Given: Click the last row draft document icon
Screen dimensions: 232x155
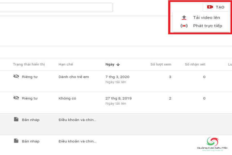Looking at the screenshot, I should pyautogui.click(x=16, y=141).
